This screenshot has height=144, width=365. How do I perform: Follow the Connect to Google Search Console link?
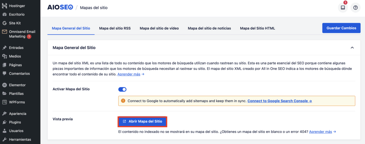point(279,101)
